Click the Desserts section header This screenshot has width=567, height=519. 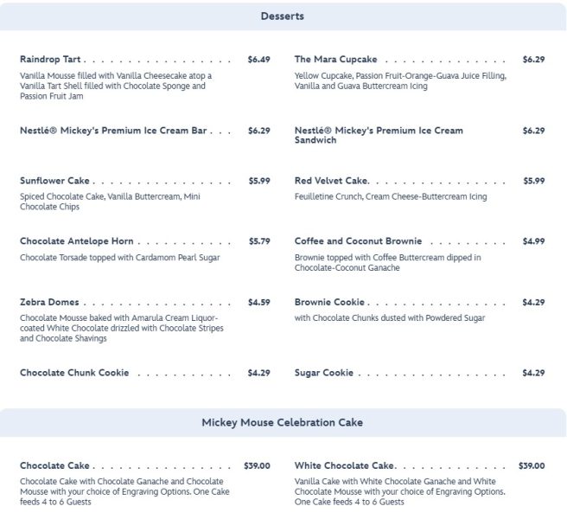click(x=283, y=16)
